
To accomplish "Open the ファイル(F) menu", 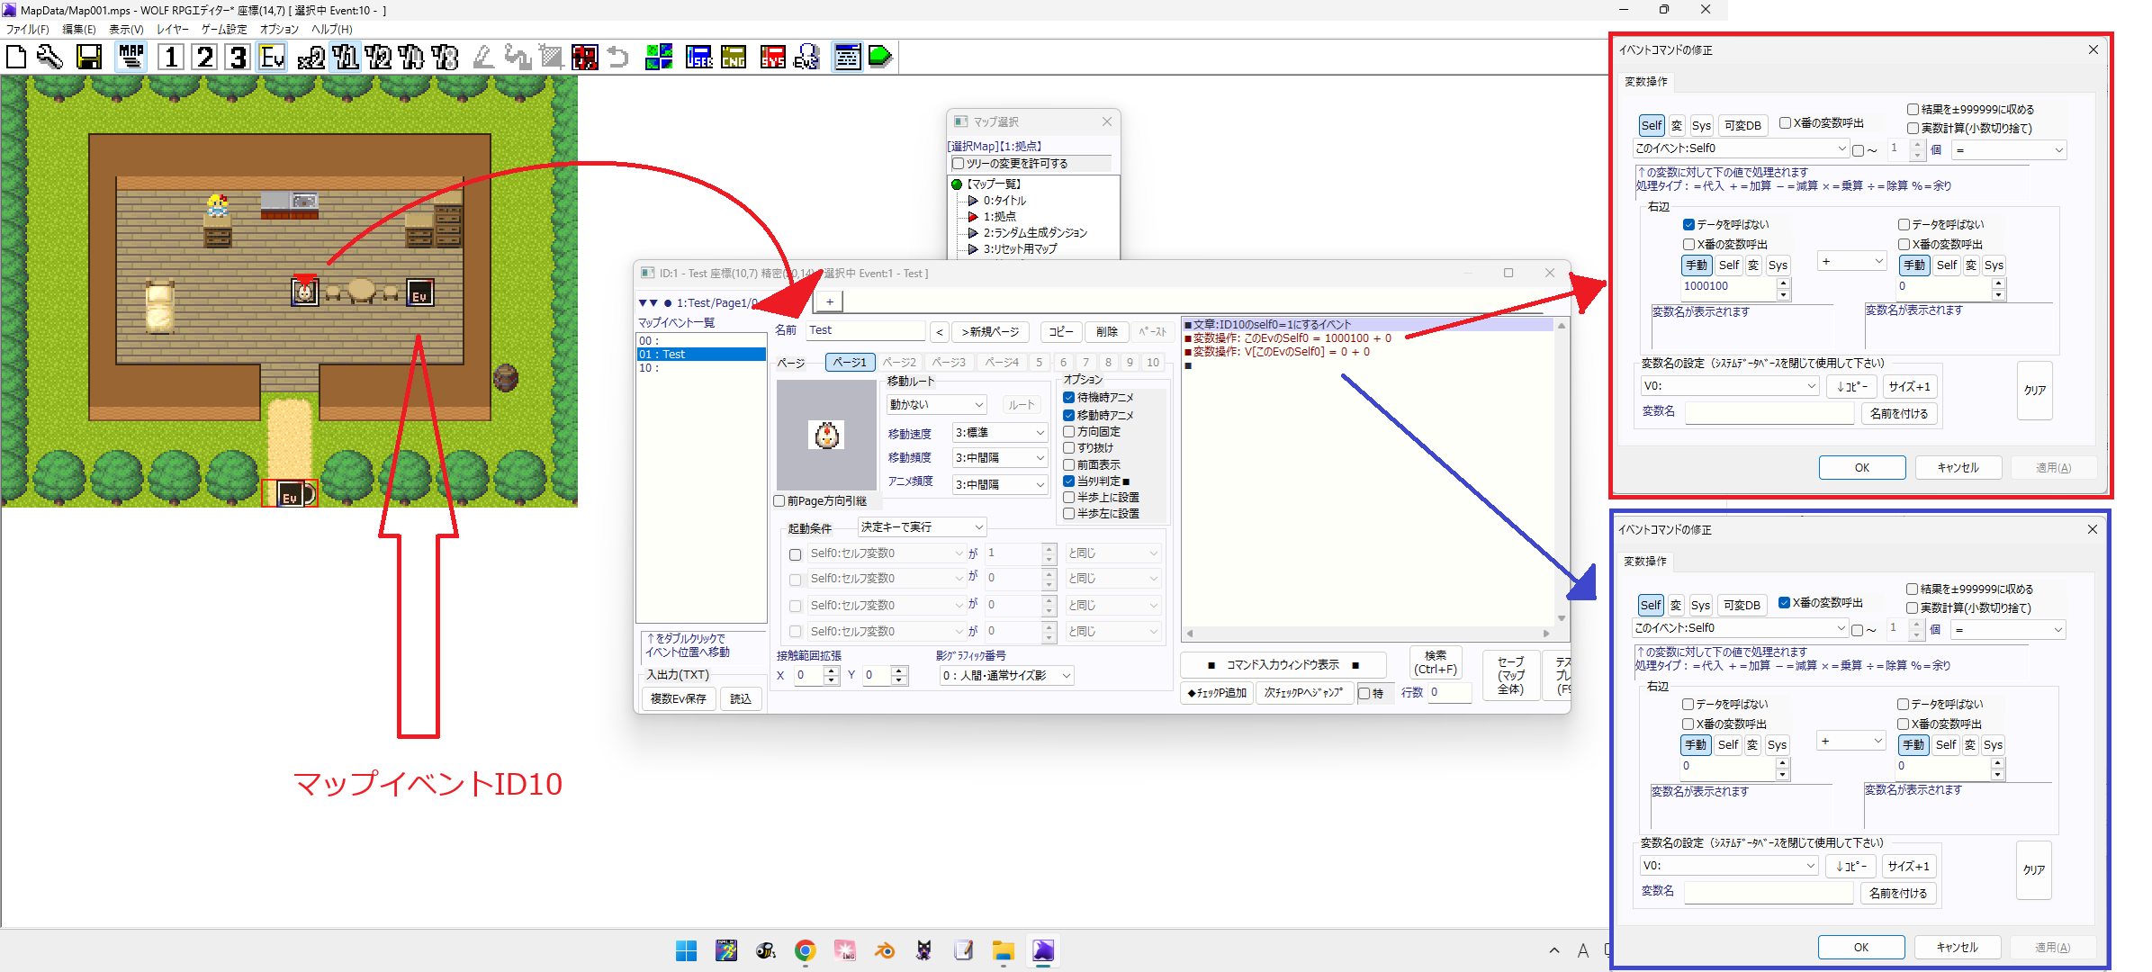I will coord(27,30).
